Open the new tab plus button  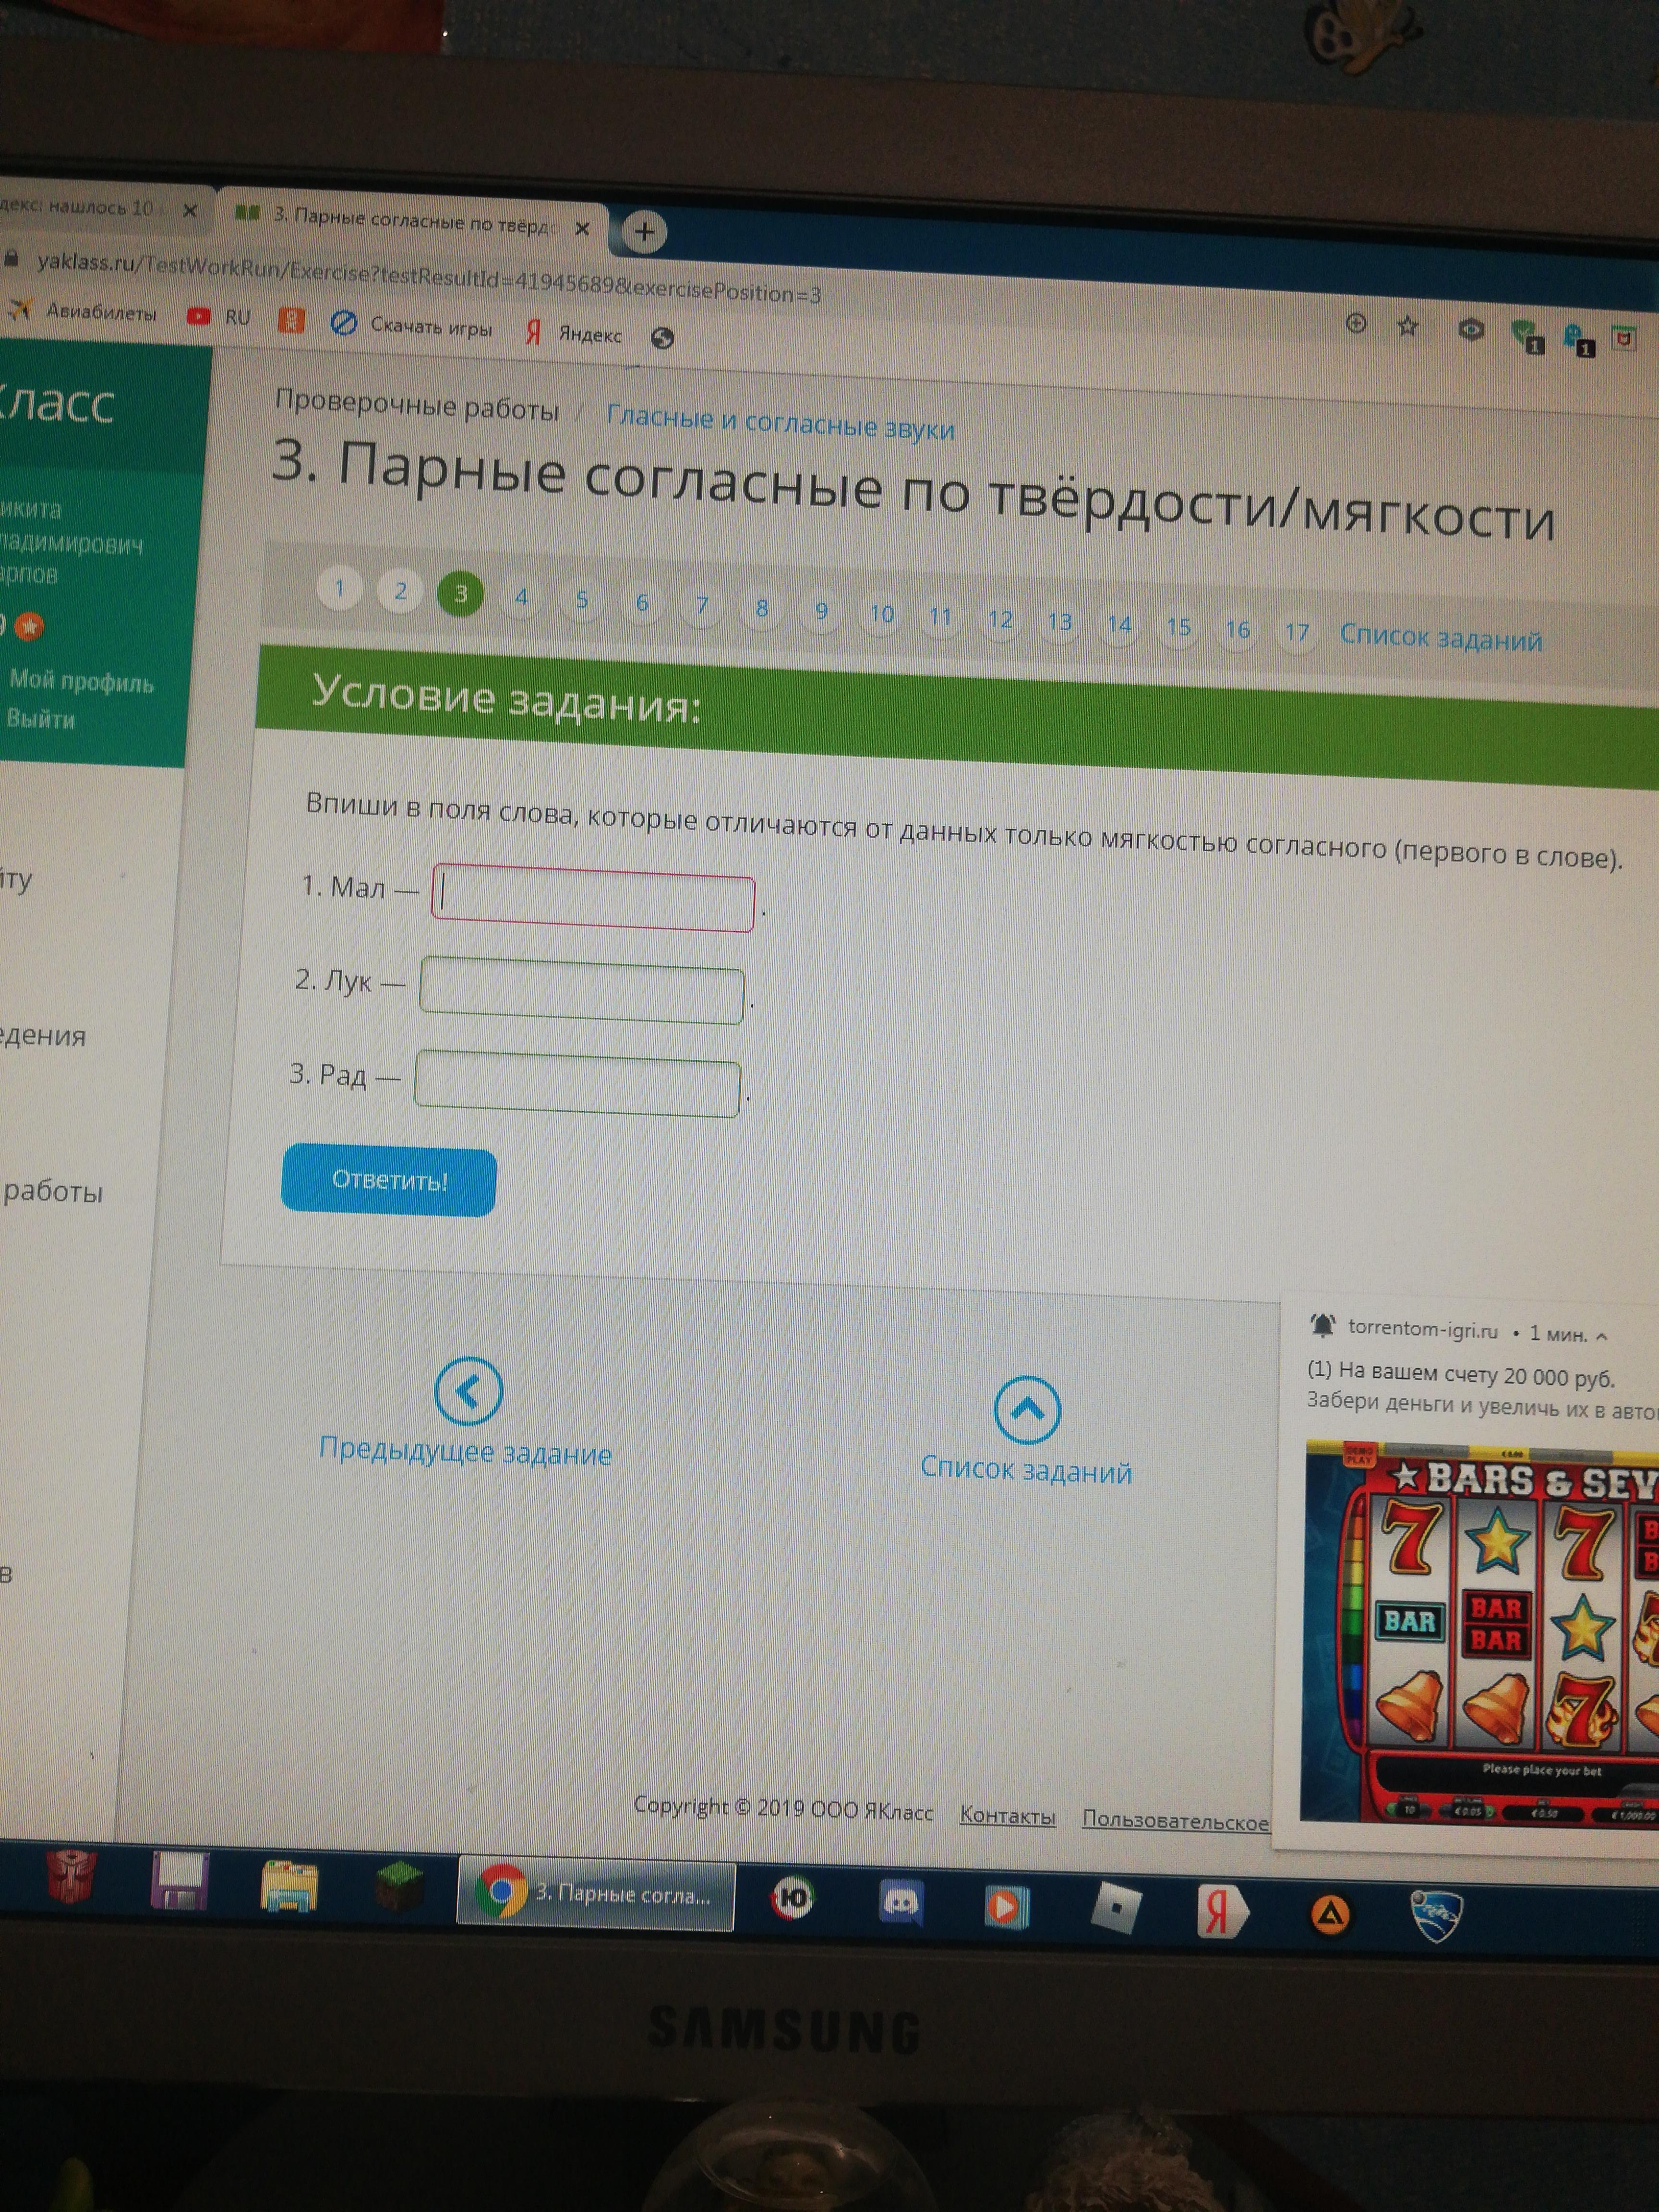tap(644, 232)
